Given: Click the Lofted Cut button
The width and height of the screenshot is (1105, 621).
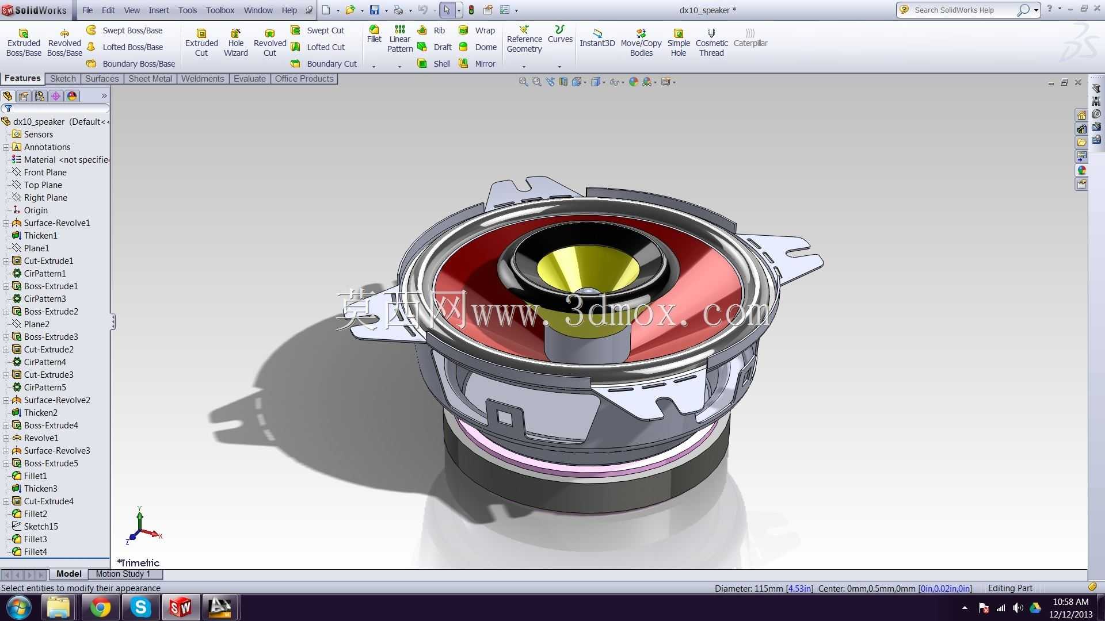Looking at the screenshot, I should (x=318, y=47).
